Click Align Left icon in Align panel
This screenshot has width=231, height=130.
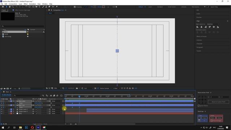tap(197, 27)
